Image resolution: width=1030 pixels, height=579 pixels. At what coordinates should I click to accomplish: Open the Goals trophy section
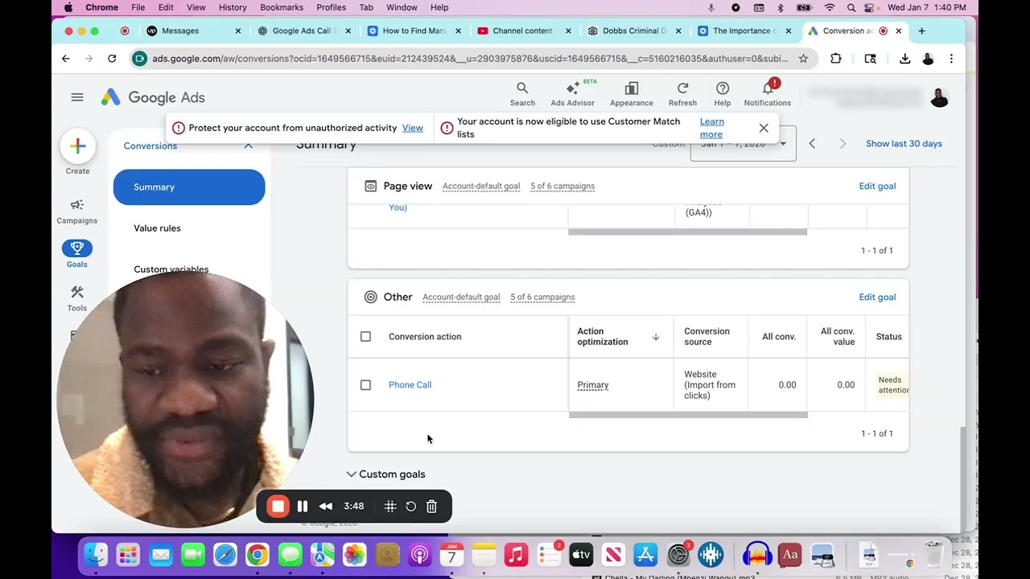click(x=77, y=253)
